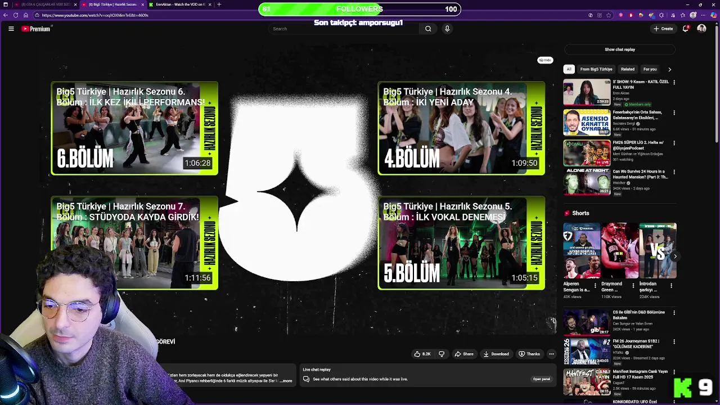
Task: Click the Create button
Action: [x=663, y=29]
